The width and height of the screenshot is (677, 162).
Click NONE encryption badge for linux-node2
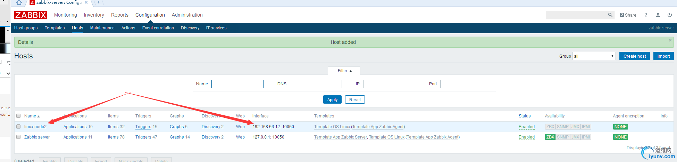620,127
